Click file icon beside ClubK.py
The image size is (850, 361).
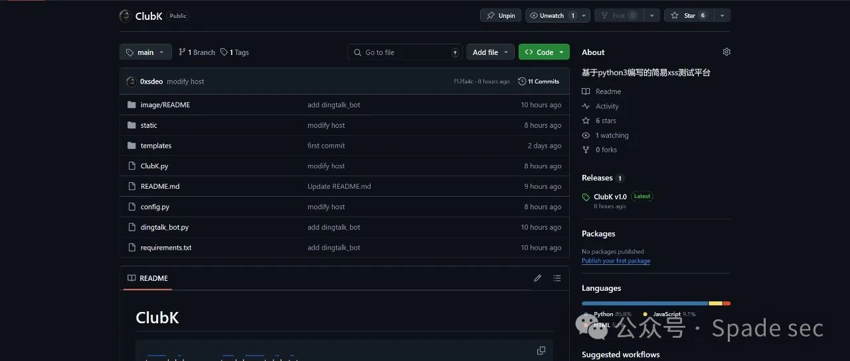pos(131,166)
